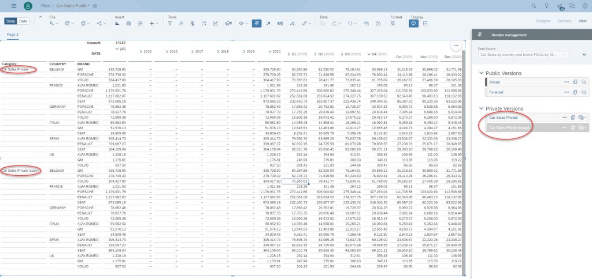The width and height of the screenshot is (592, 279).
Task: Collapse the Private Versions section
Action: [x=481, y=108]
